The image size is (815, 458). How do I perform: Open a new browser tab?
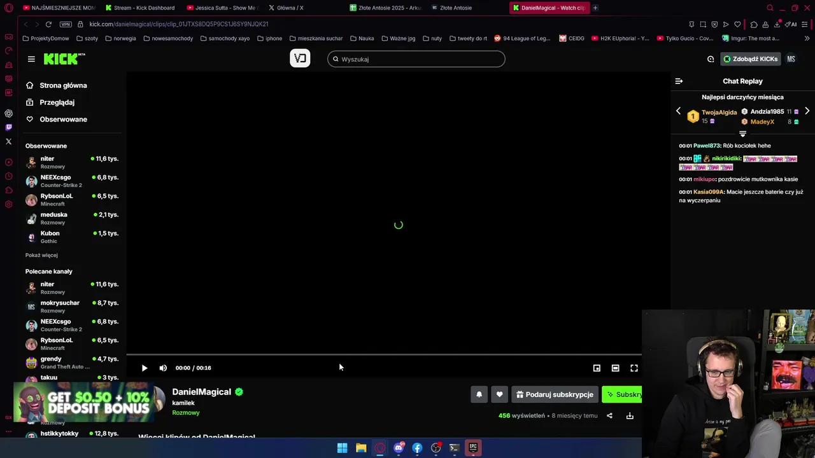(x=595, y=8)
